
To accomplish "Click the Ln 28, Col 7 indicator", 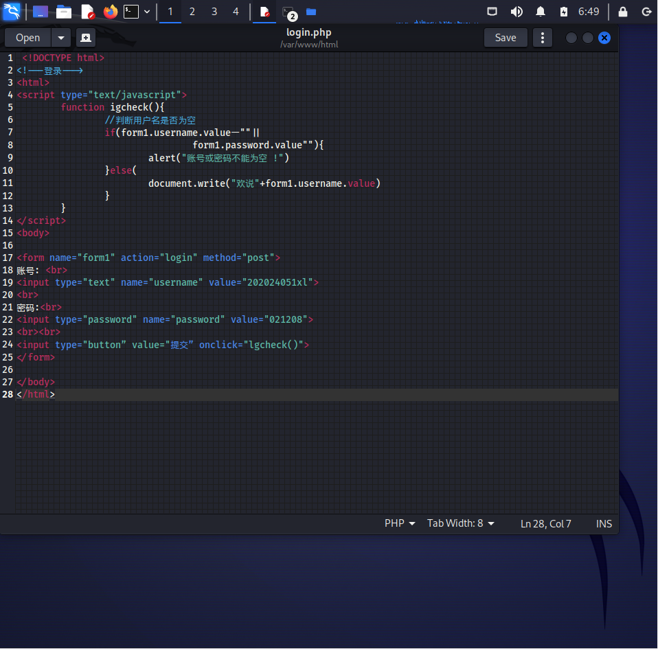I will 545,524.
